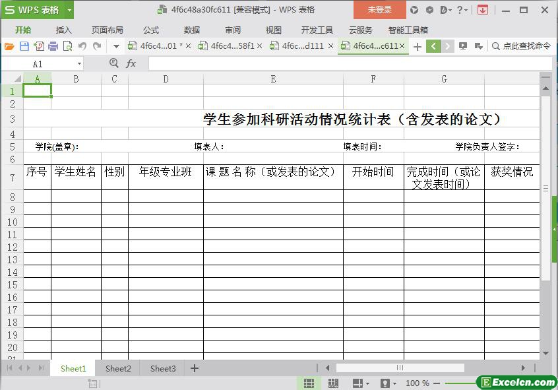Click the formula bar input field

[x=350, y=64]
